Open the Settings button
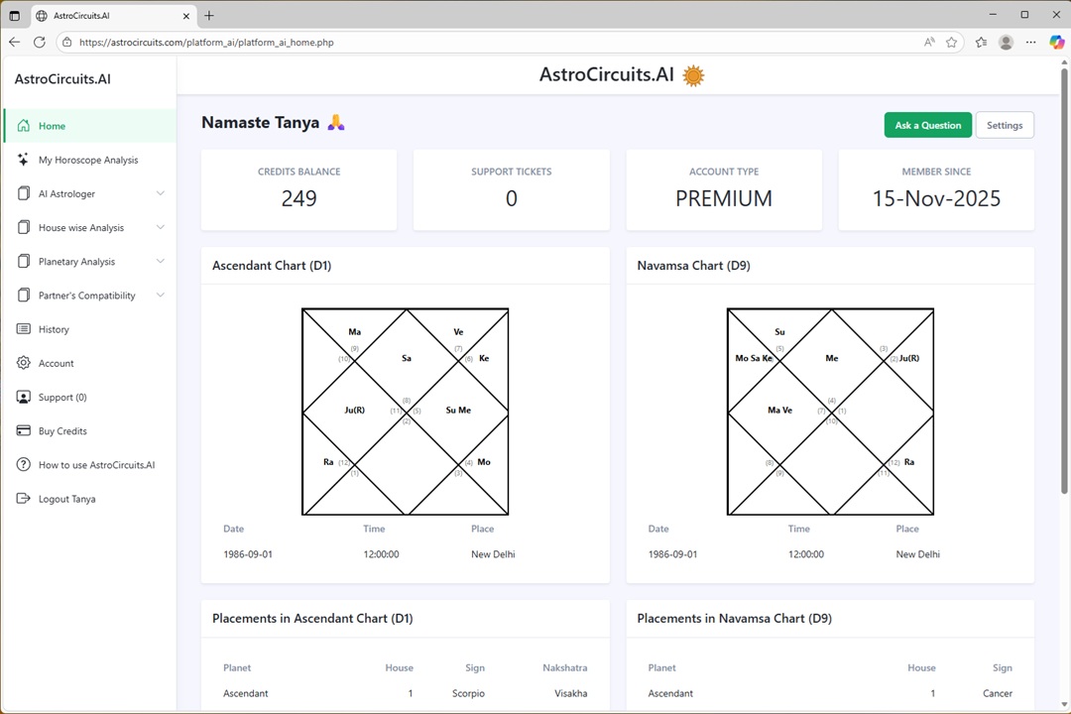The width and height of the screenshot is (1071, 714). click(x=1005, y=125)
